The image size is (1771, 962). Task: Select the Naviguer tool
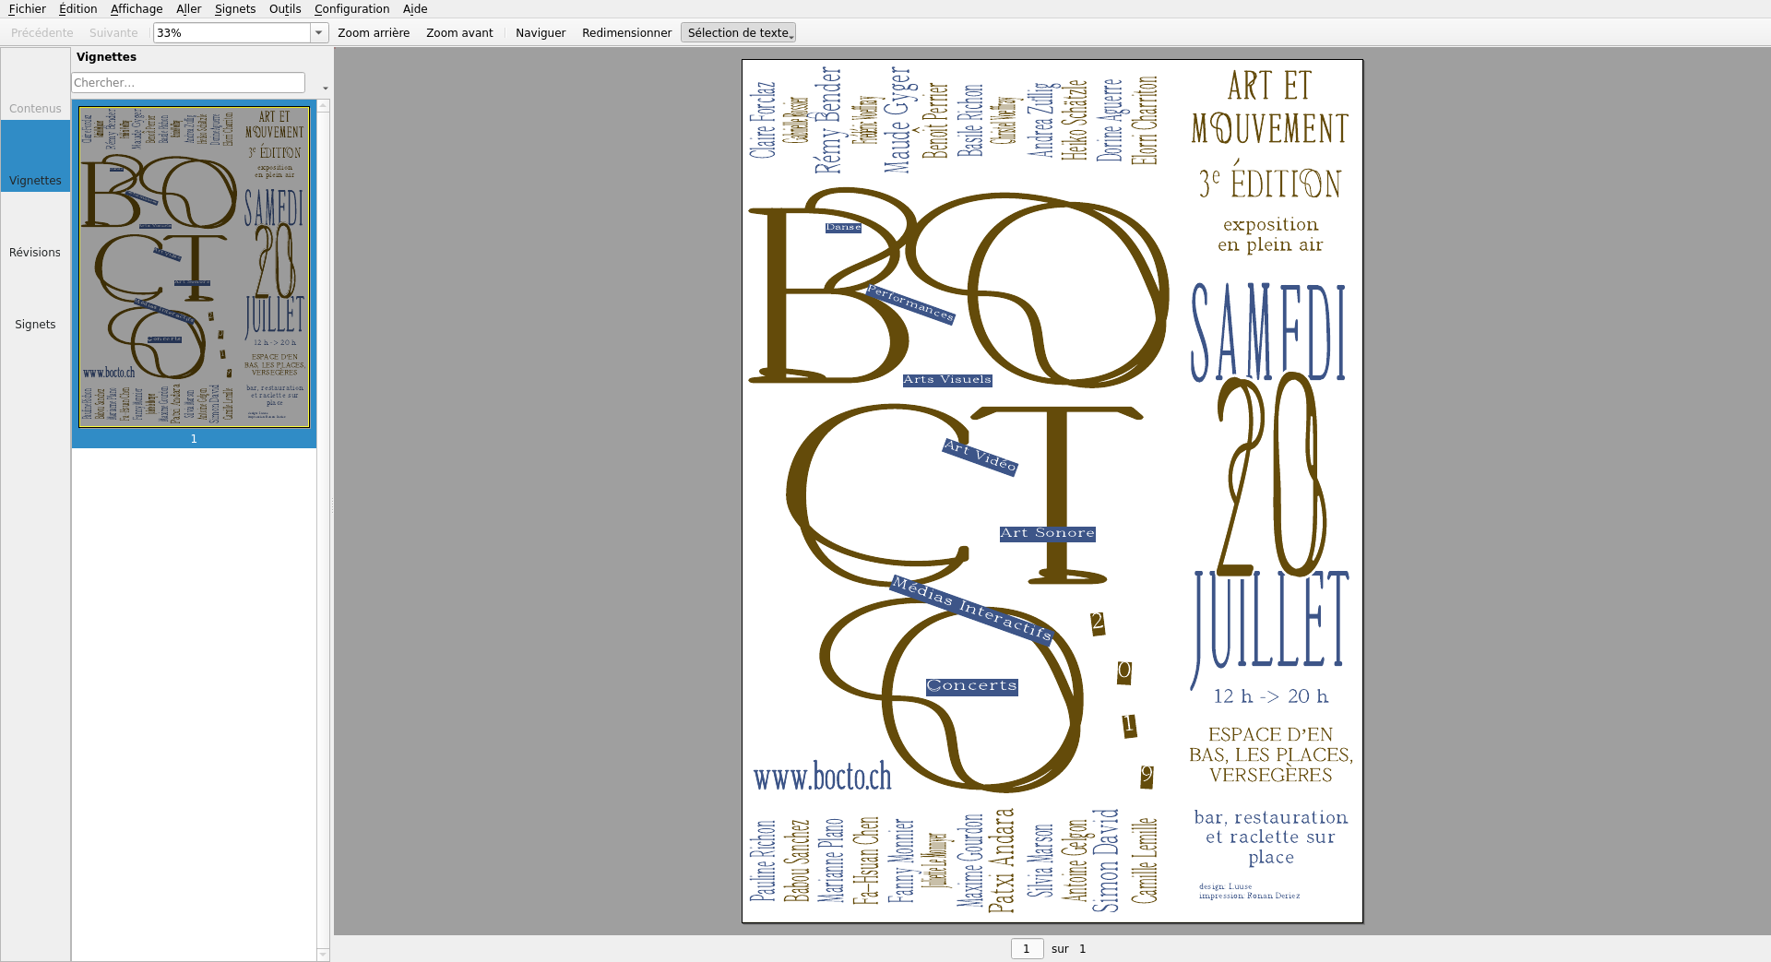(541, 33)
